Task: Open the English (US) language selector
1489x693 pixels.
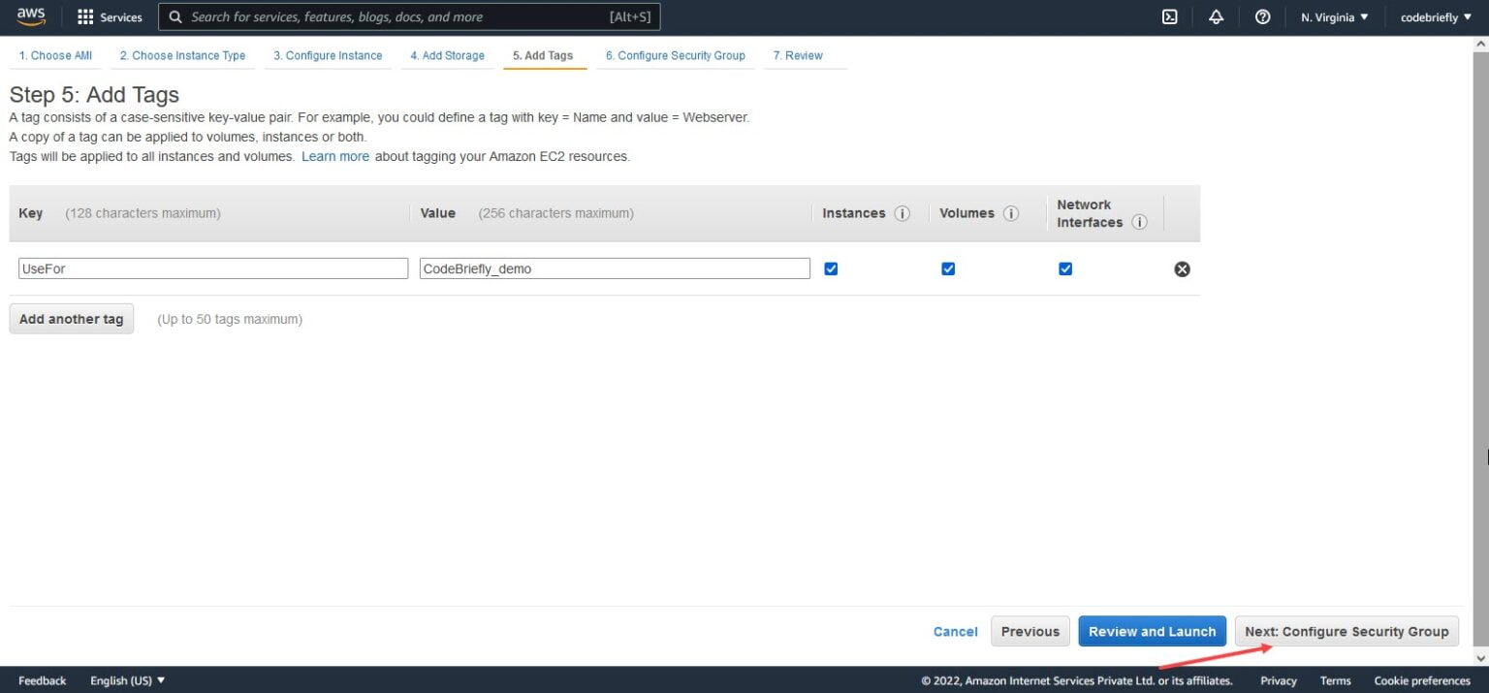Action: tap(127, 679)
